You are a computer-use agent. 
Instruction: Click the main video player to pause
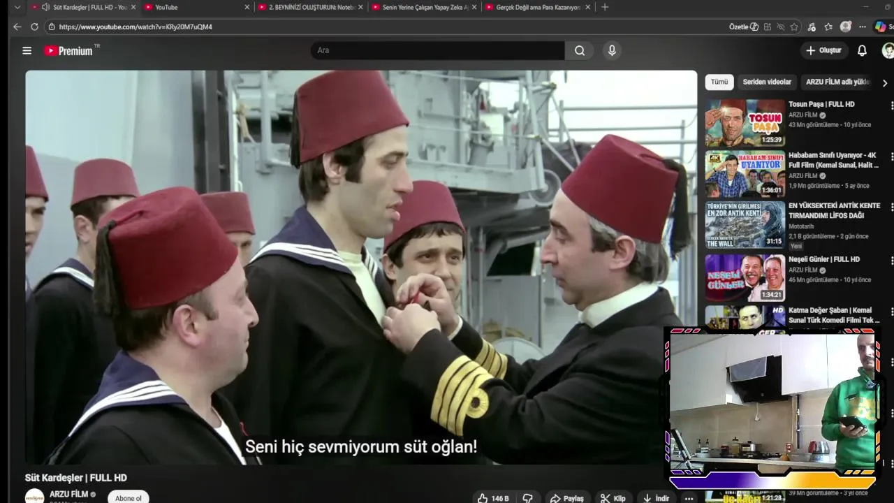[361, 267]
